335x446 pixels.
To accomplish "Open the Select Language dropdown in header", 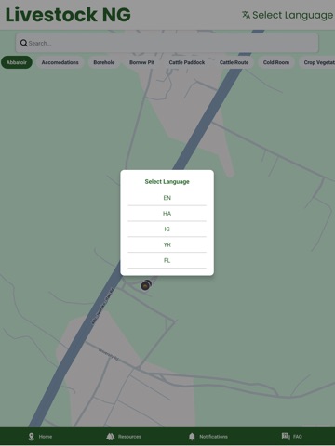I will tap(288, 15).
